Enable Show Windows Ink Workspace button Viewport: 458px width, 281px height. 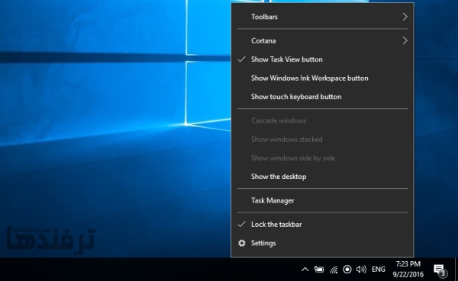click(322, 78)
